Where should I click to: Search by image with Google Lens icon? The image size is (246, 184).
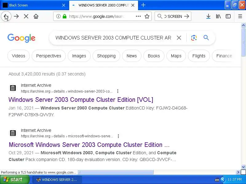(x=194, y=38)
